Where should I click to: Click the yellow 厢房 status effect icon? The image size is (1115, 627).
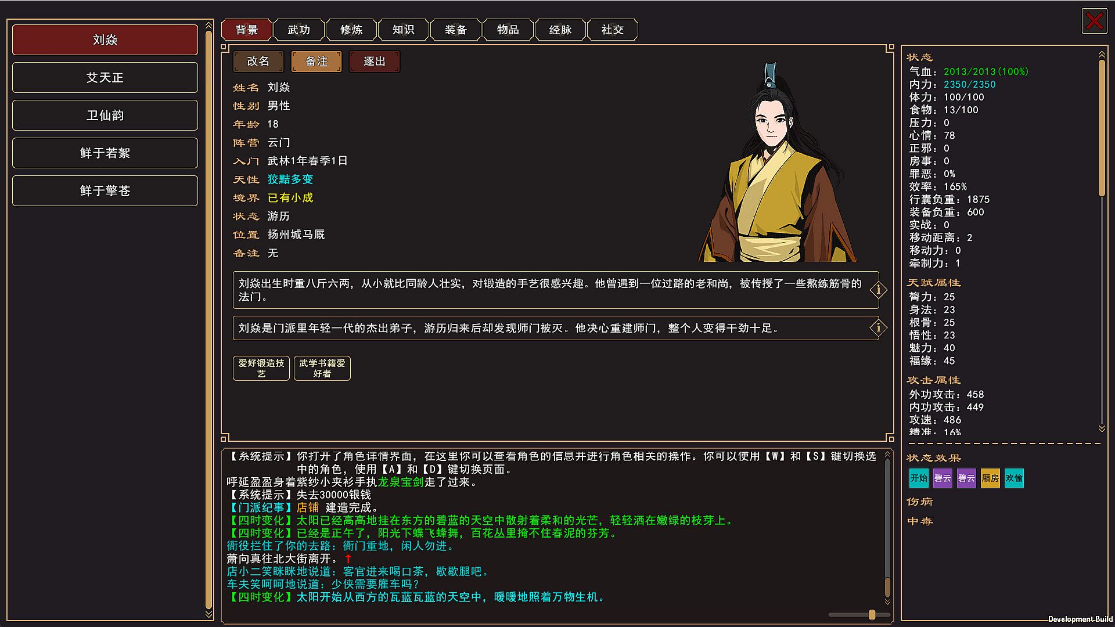coord(990,478)
